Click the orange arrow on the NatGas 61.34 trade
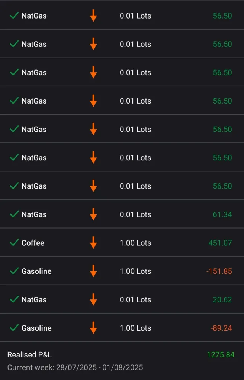 coord(93,214)
